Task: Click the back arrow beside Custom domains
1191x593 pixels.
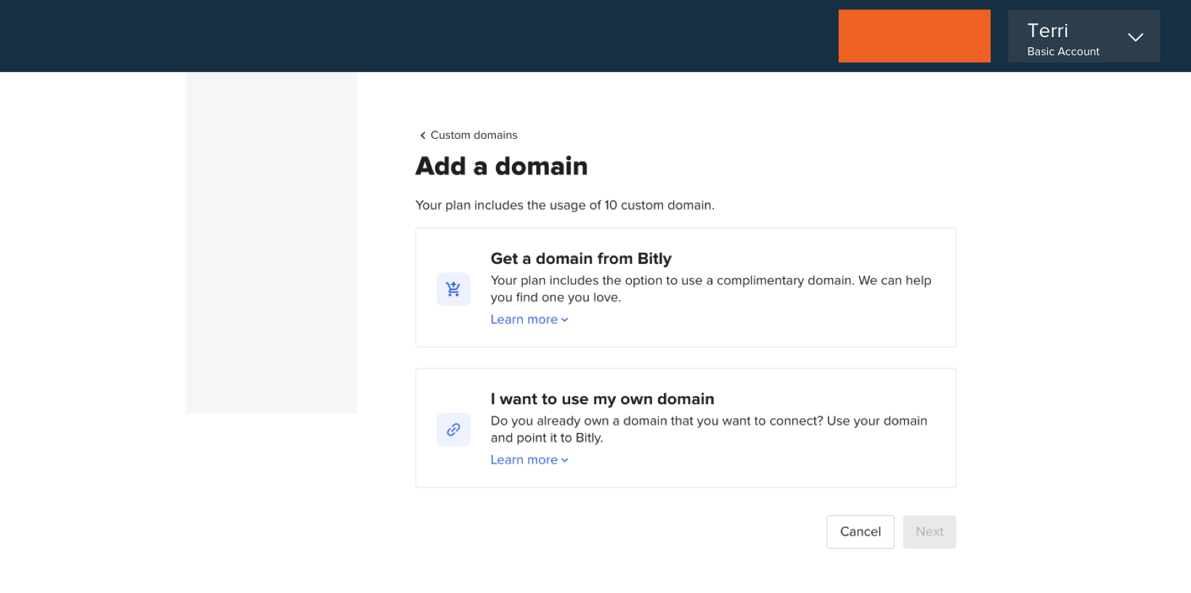Action: [423, 135]
